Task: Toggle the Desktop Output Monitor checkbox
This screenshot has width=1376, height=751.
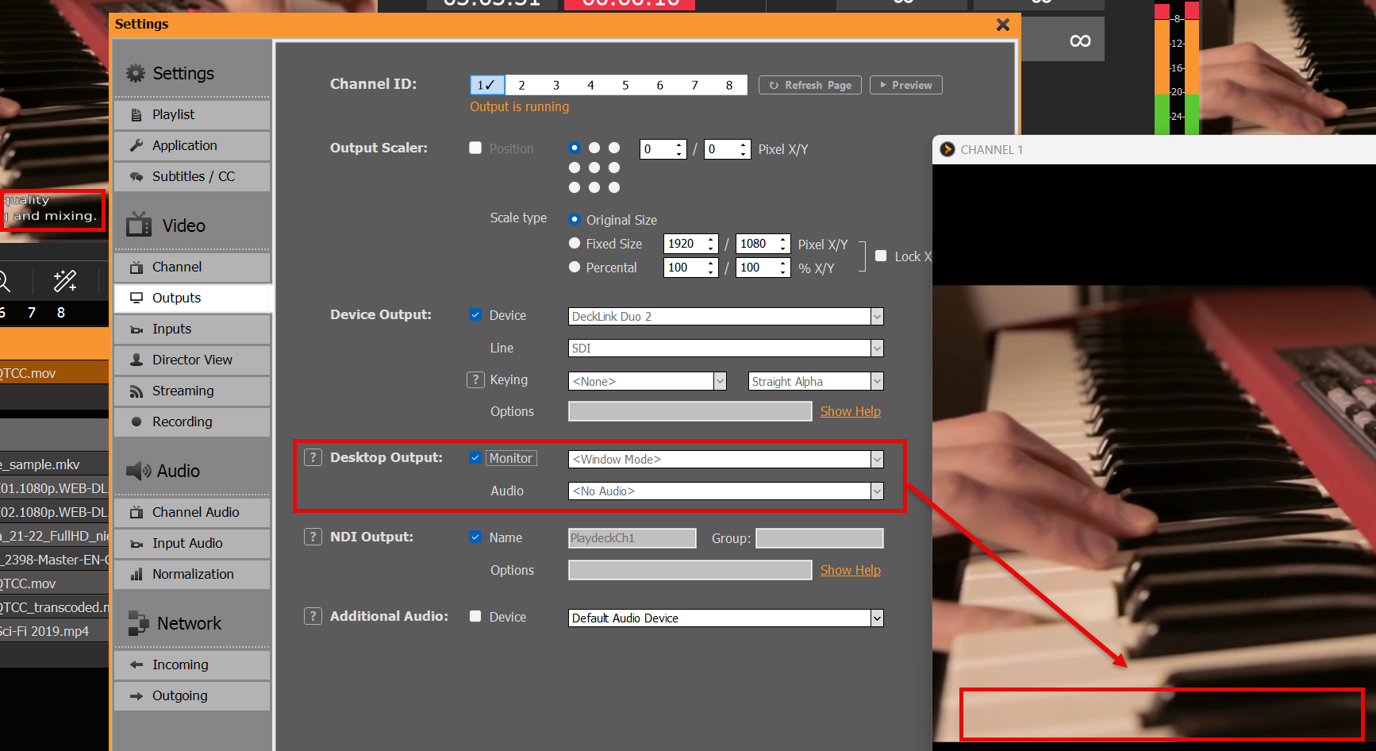Action: click(x=475, y=457)
